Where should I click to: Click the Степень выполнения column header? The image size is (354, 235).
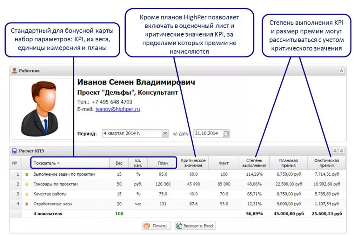point(254,163)
